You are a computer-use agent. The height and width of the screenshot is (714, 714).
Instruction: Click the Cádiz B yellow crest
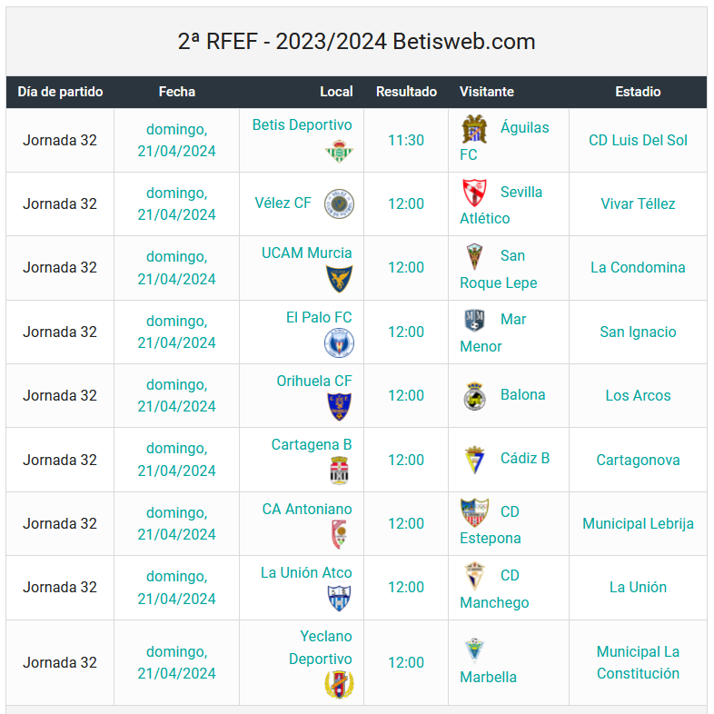click(474, 460)
